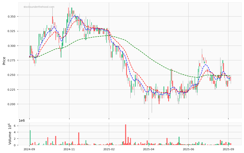The width and height of the screenshot is (244, 153).
Task: Select the 0.200 price axis tick
Action: [x=11, y=104]
